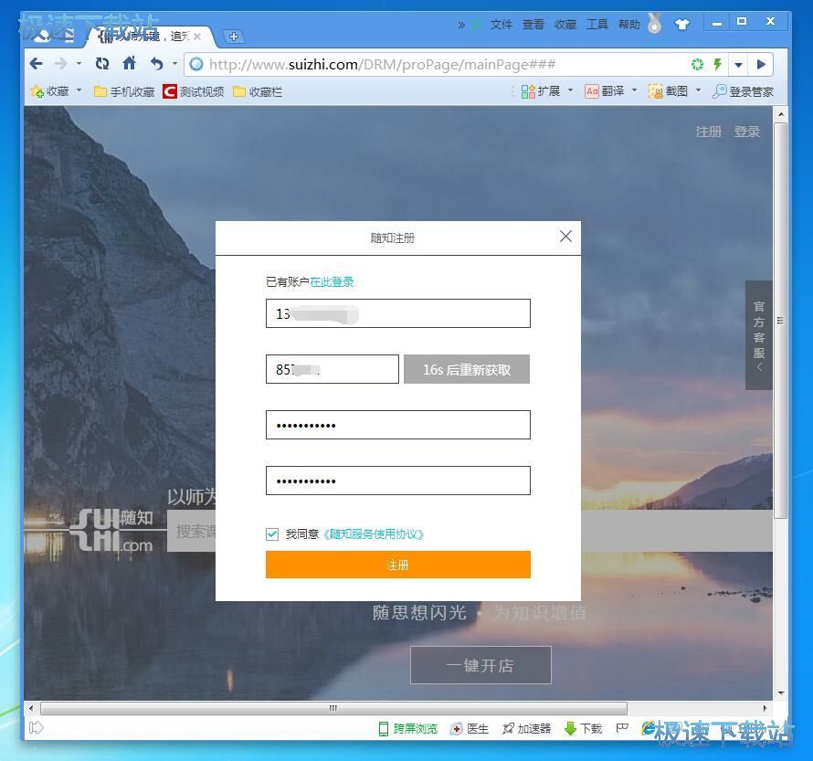Screen dimensions: 813x761
Task: Open a new tab with the plus button
Action: click(x=234, y=37)
